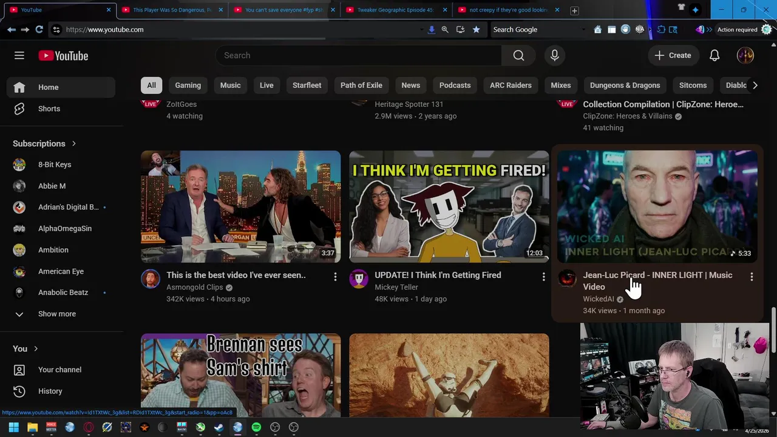The width and height of the screenshot is (777, 437).
Task: Click the browser forward arrow
Action: pyautogui.click(x=25, y=29)
